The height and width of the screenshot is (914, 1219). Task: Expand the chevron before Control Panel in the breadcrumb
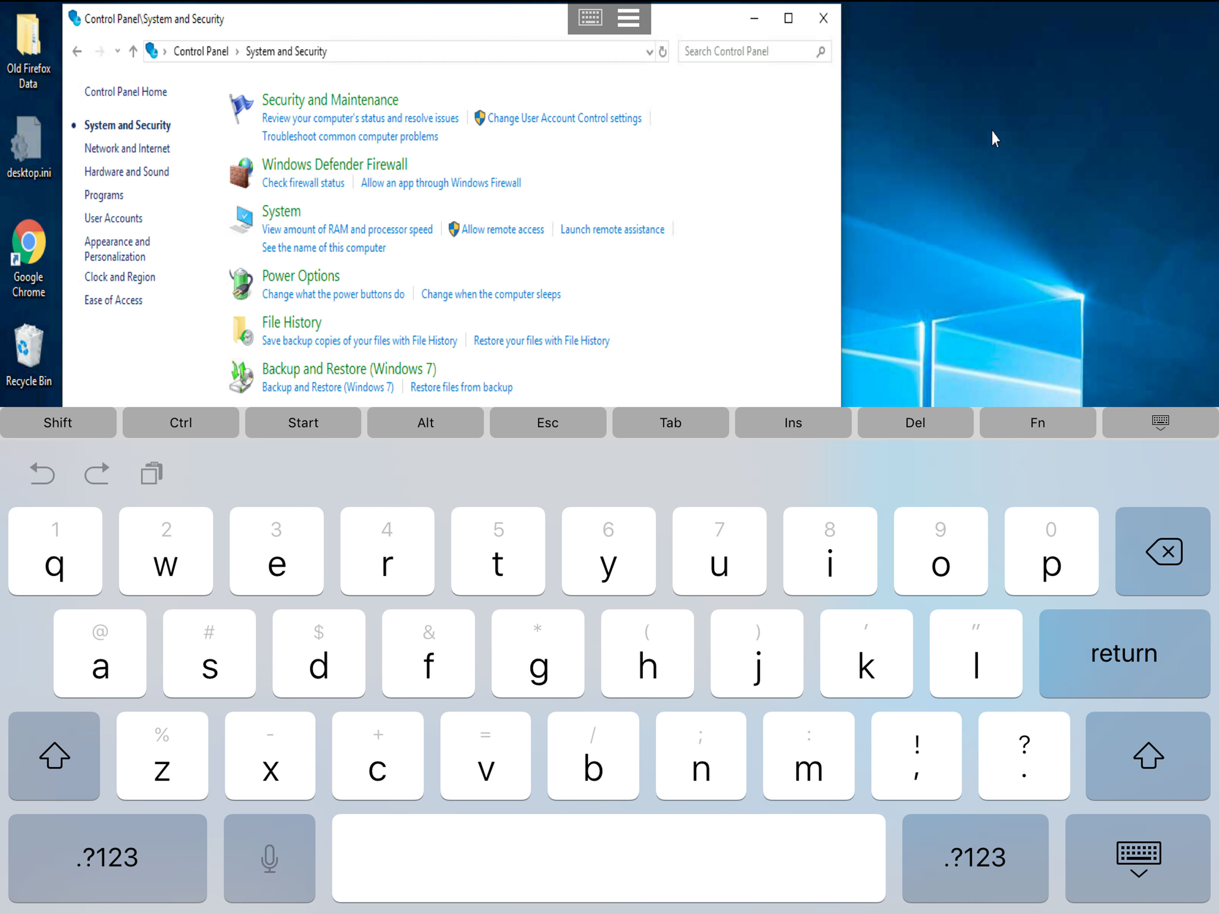164,52
